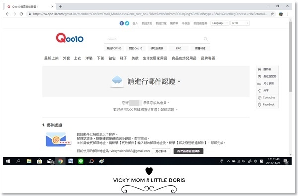Click the share icon in the sidebar
This screenshot has height=196, width=298.
point(259,91)
